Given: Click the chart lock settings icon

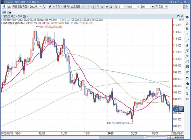Looking at the screenshot, I should tap(9, 12).
